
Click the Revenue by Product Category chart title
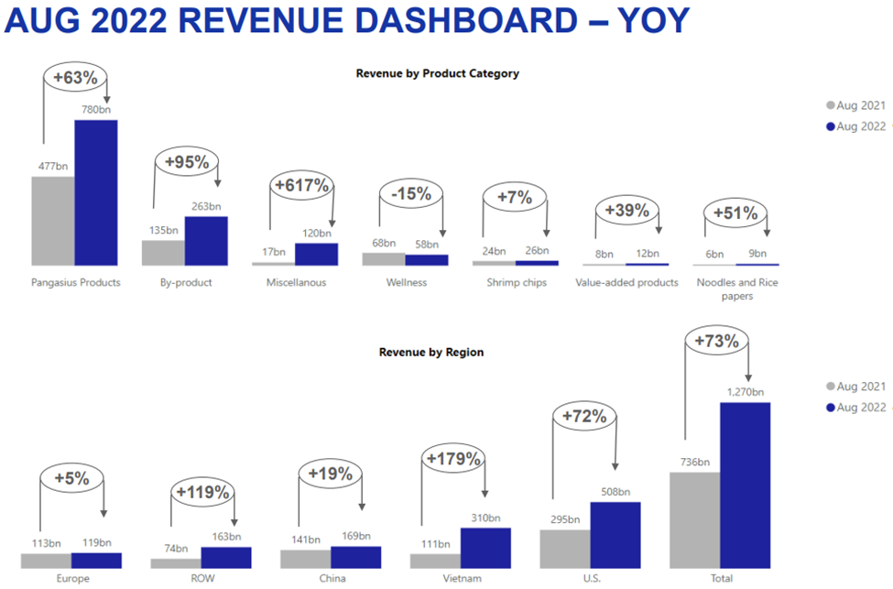click(437, 73)
